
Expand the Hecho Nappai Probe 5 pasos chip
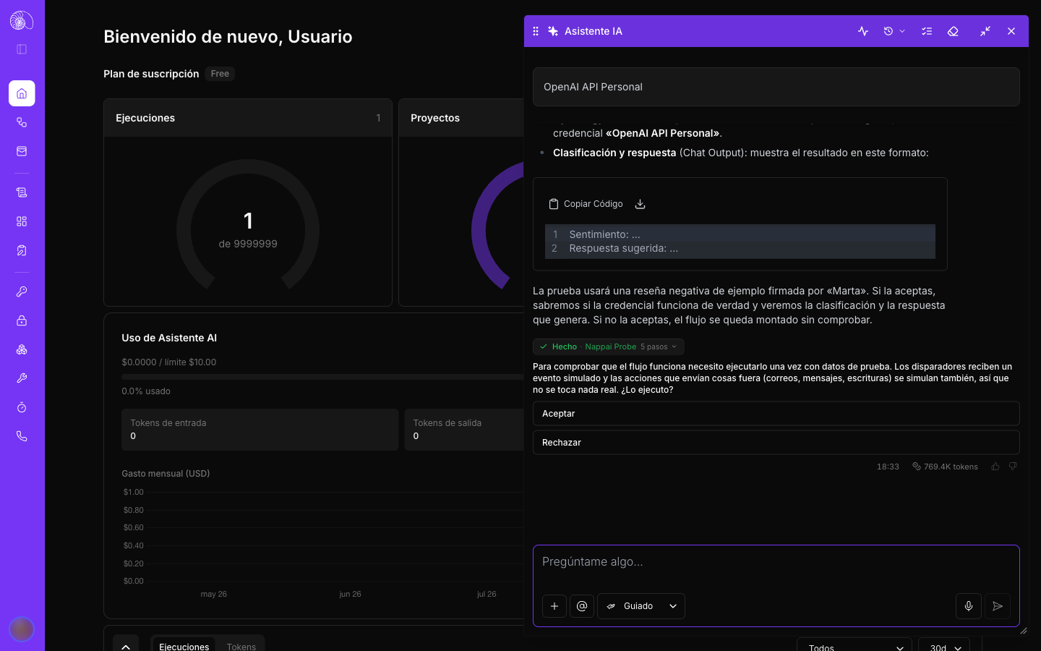tap(609, 346)
